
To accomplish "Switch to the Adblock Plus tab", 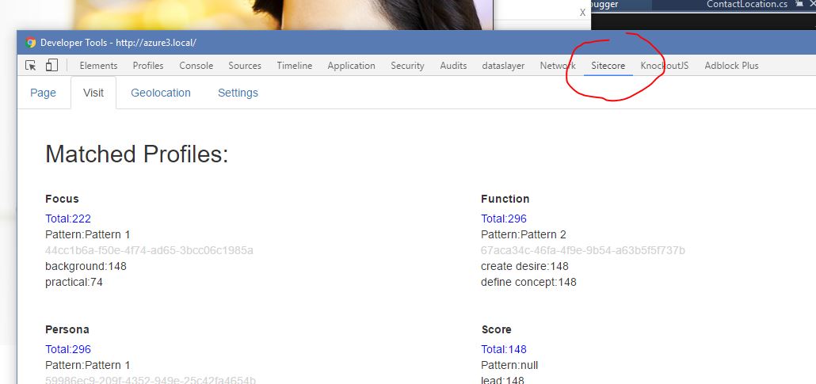I will (732, 66).
